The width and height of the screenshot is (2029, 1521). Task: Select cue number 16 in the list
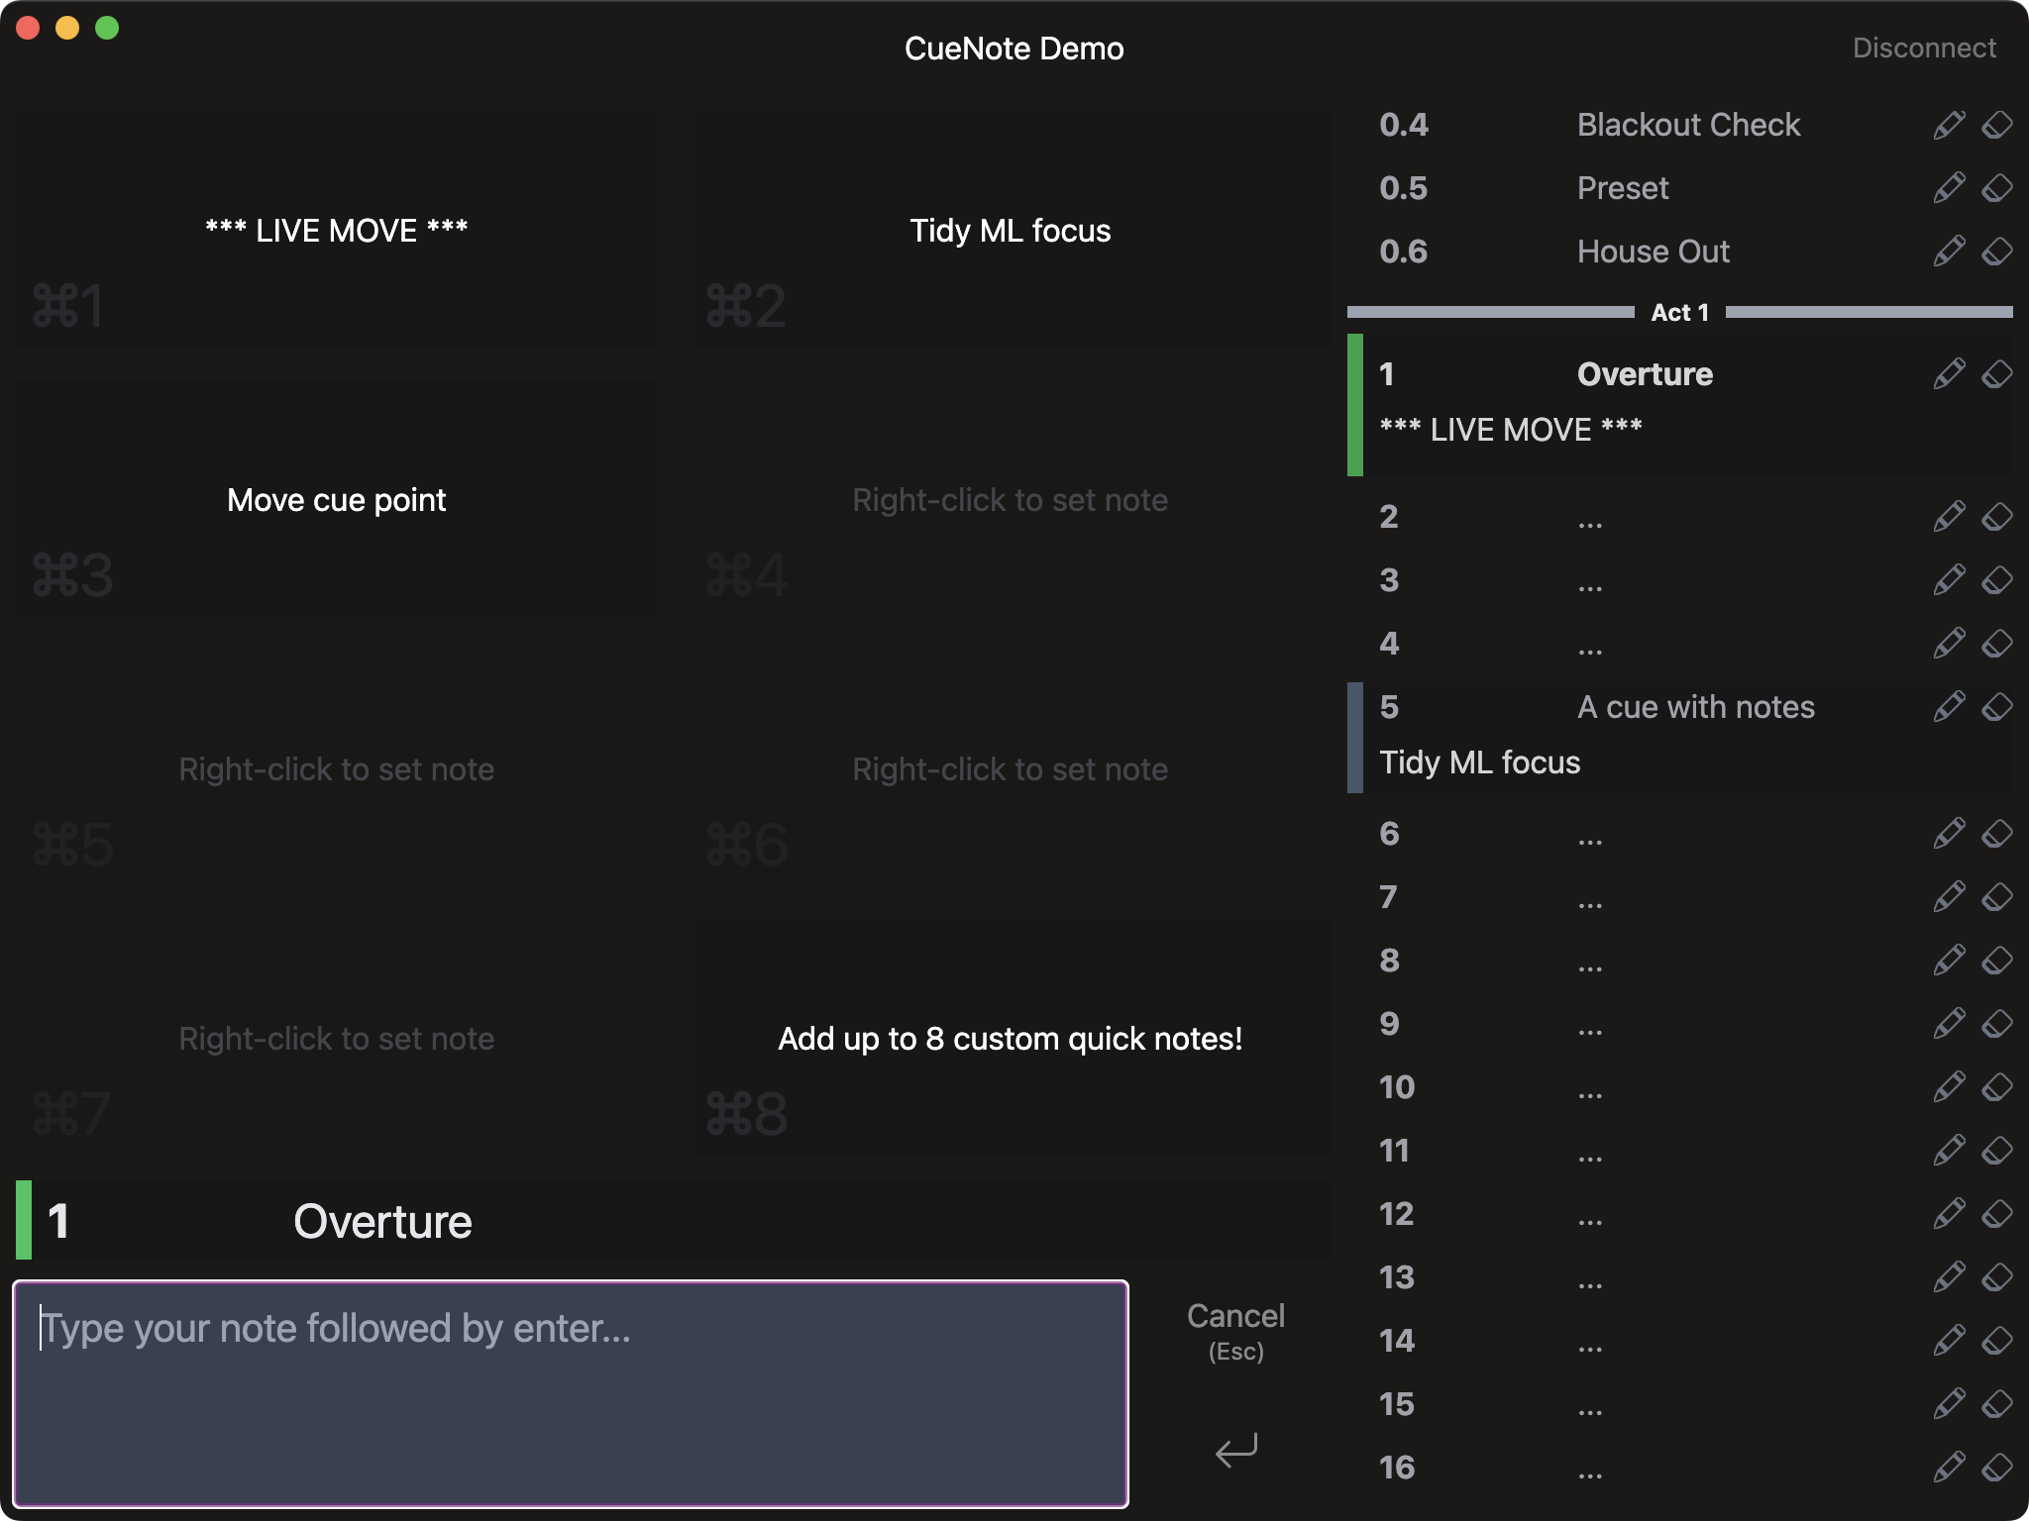1679,1468
